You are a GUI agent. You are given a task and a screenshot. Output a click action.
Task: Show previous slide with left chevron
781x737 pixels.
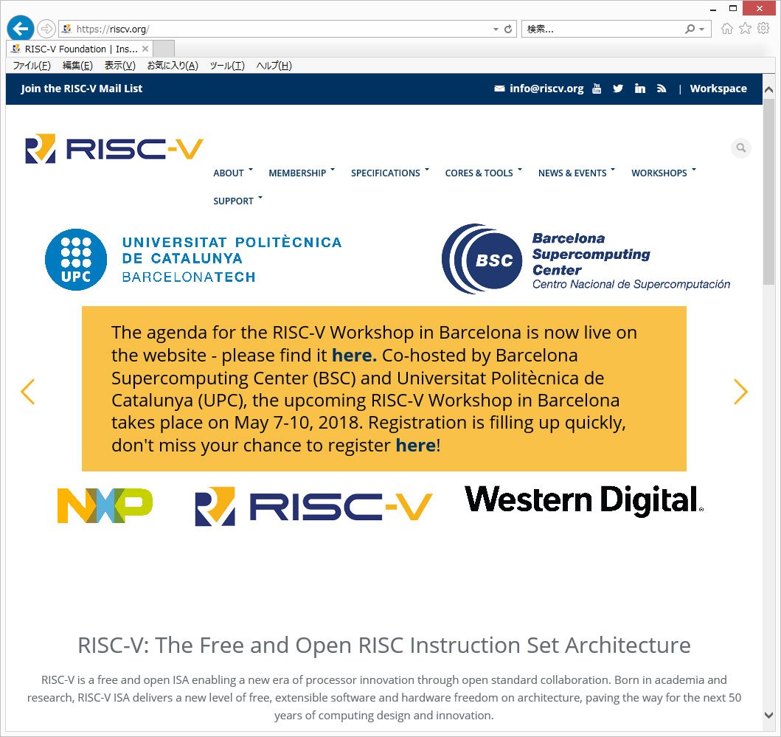pos(28,392)
